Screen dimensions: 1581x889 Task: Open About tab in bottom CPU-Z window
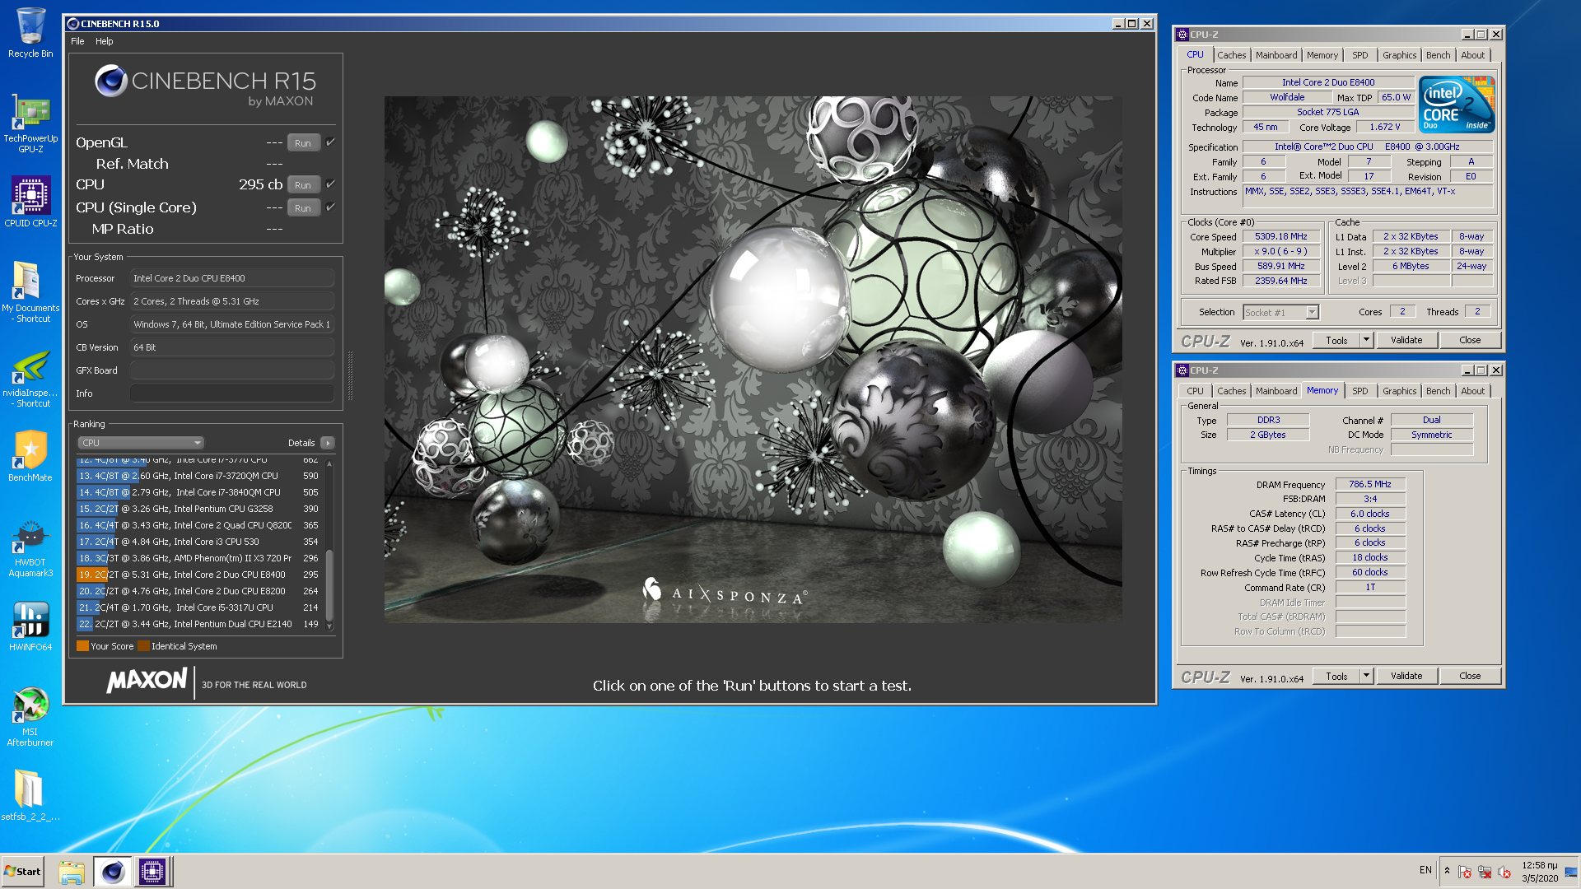click(1472, 391)
